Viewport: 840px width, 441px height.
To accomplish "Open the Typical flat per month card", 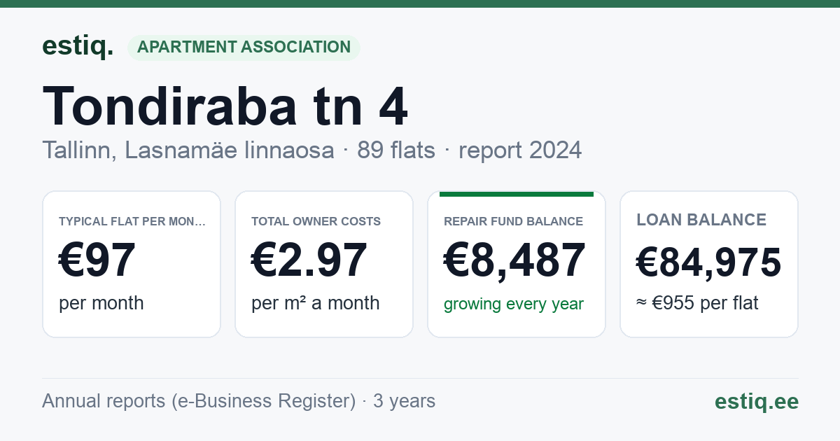I will pos(132,264).
